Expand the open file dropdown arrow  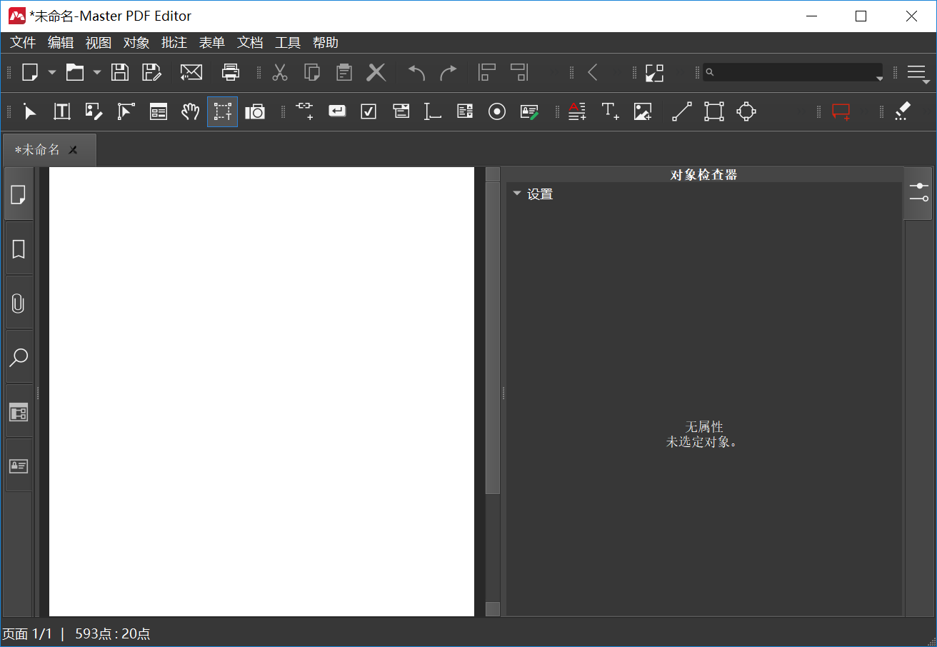click(97, 72)
